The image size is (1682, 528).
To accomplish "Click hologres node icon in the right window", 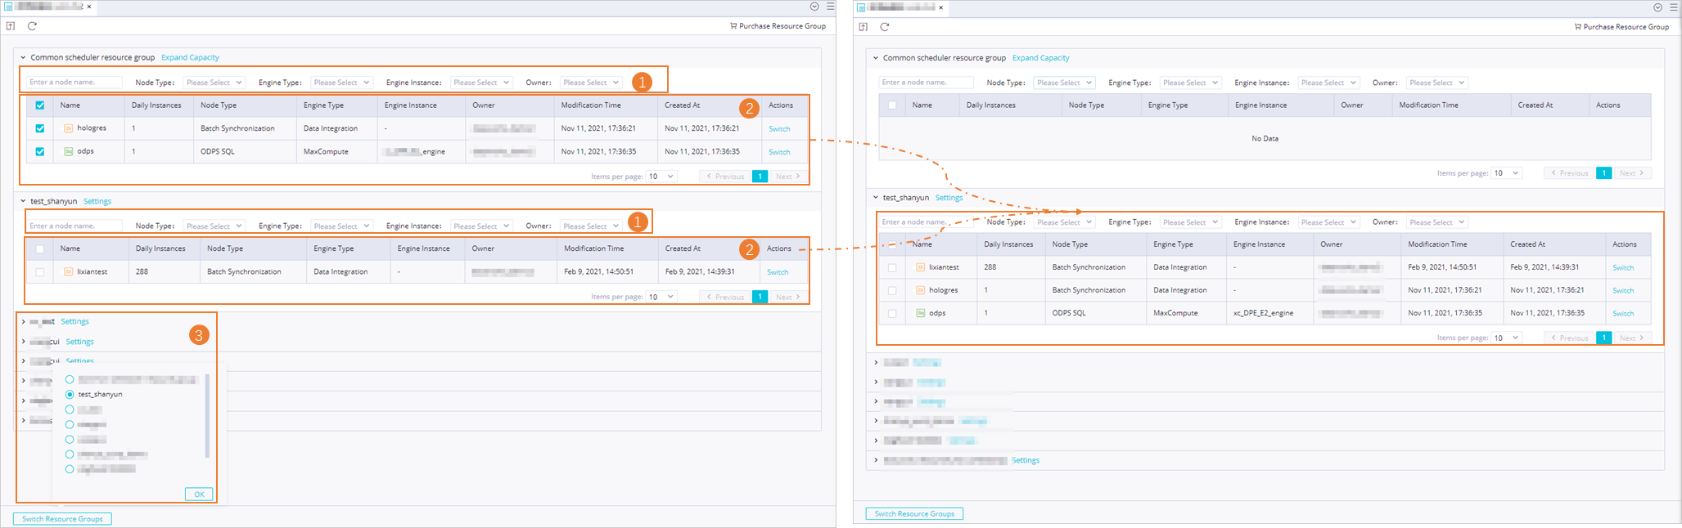I will 921,290.
